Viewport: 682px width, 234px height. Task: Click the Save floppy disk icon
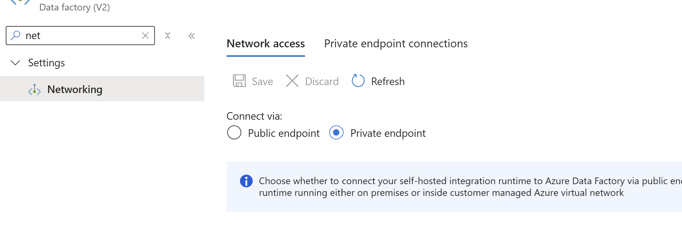click(239, 81)
